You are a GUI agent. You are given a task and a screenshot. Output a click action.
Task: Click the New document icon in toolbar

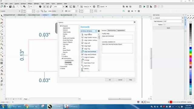2,7
